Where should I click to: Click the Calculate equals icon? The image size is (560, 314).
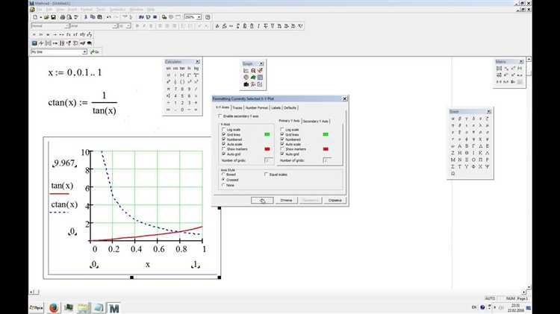[155, 17]
